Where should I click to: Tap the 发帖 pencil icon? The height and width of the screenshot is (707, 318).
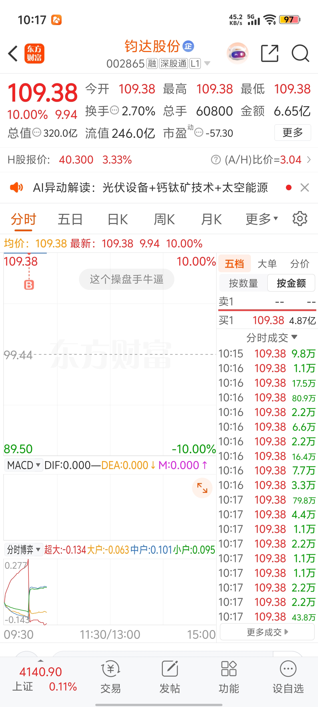point(170,669)
